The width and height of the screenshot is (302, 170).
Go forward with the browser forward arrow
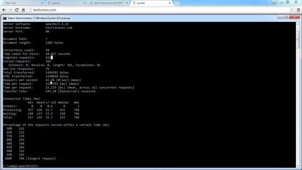10,10
